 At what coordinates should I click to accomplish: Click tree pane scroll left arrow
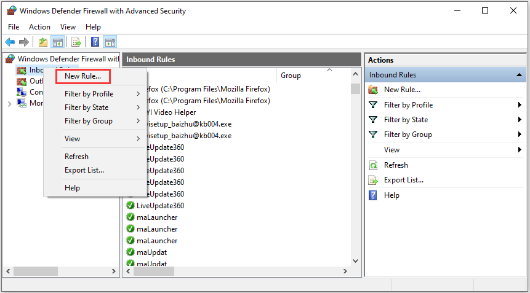8,271
